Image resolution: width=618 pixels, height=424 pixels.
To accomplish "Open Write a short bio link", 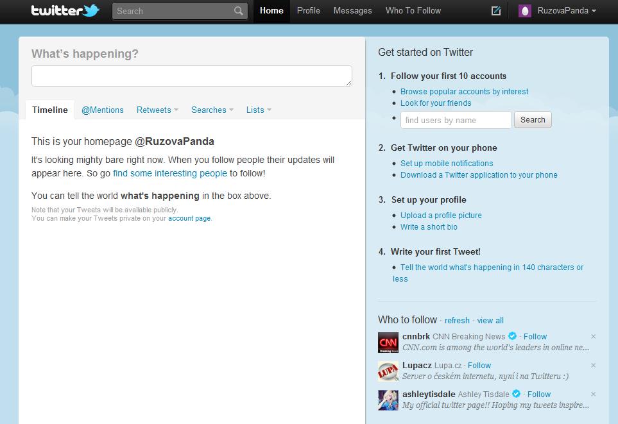I will tap(429, 227).
